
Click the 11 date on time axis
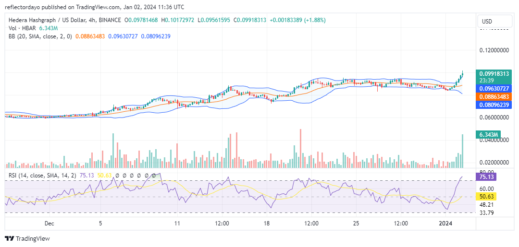click(x=177, y=223)
